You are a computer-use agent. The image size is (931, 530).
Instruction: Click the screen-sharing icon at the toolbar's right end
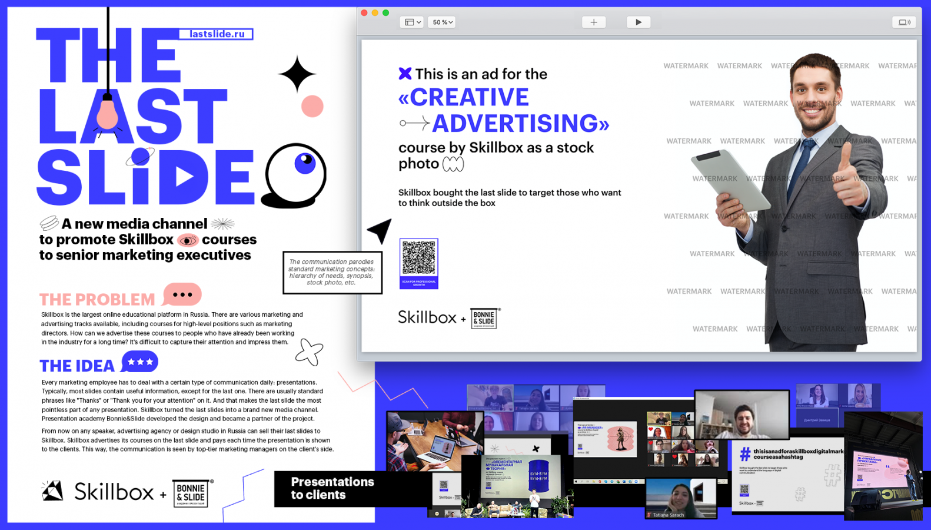pyautogui.click(x=903, y=22)
